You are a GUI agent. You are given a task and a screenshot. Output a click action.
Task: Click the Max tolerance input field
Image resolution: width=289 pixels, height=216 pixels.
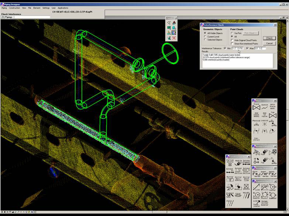click(260, 48)
